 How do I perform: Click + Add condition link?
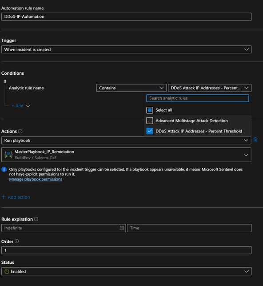tap(17, 106)
